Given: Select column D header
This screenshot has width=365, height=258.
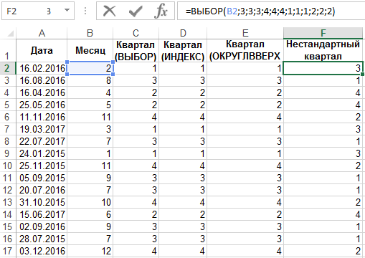Looking at the screenshot, I should [183, 33].
